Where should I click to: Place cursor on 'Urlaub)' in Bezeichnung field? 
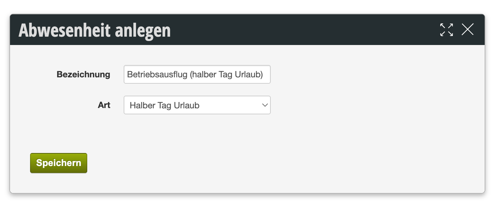(x=249, y=75)
